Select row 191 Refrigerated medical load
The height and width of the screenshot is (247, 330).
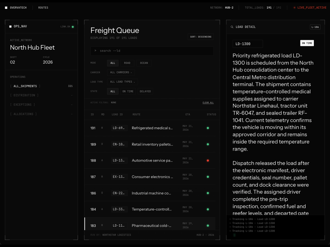[150, 128]
